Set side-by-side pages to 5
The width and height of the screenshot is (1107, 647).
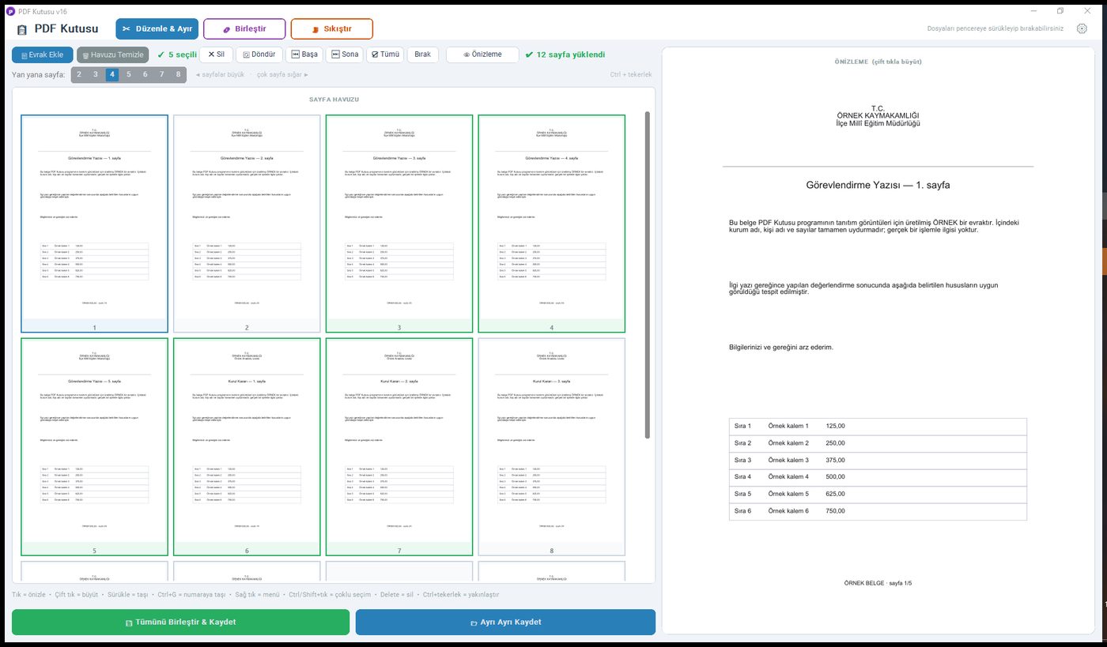click(129, 74)
